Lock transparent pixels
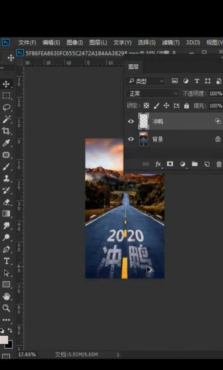 click(x=146, y=105)
